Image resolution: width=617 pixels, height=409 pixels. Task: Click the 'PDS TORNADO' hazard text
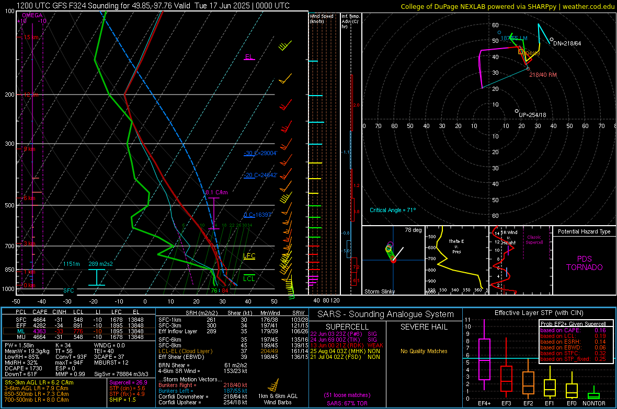[585, 263]
